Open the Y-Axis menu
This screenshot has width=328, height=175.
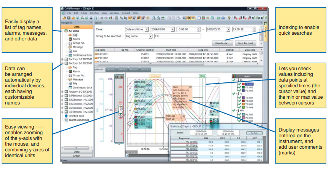(x=84, y=13)
